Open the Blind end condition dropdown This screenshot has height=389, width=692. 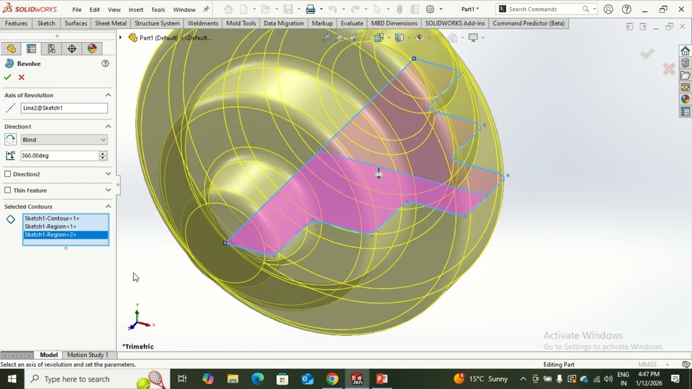pos(64,139)
